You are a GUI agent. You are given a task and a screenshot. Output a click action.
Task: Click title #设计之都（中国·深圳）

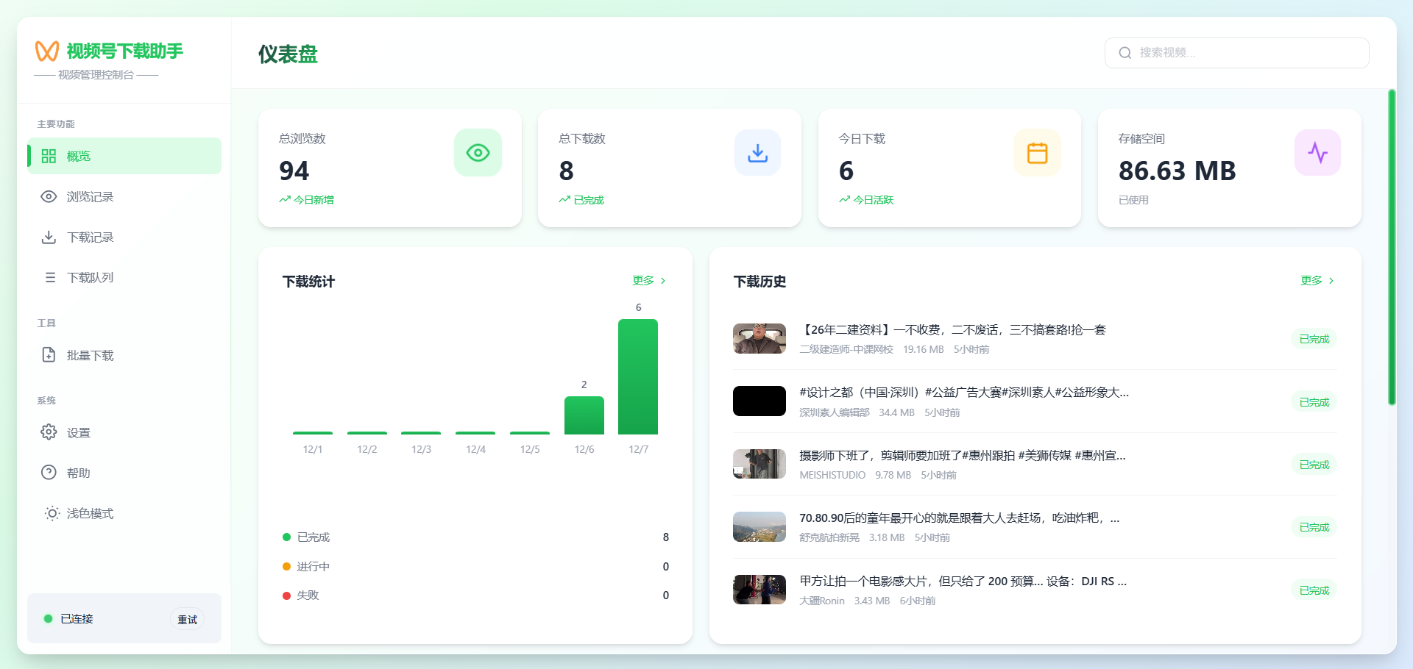964,393
